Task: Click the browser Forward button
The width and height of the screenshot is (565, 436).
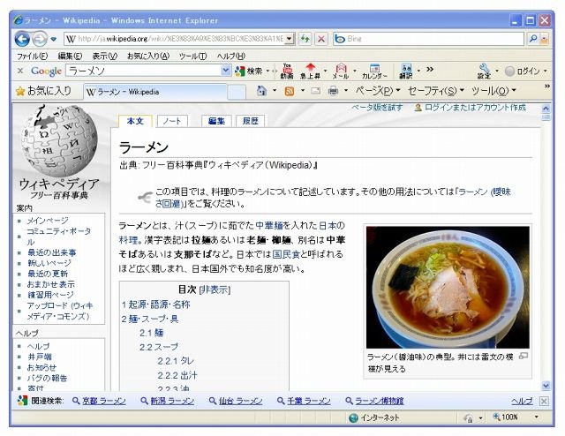Action: pyautogui.click(x=39, y=39)
